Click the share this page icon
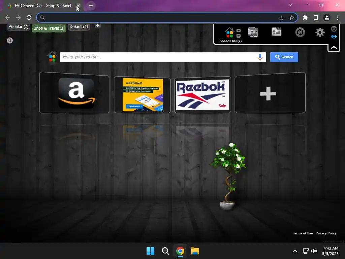This screenshot has width=345, height=259. (x=281, y=18)
